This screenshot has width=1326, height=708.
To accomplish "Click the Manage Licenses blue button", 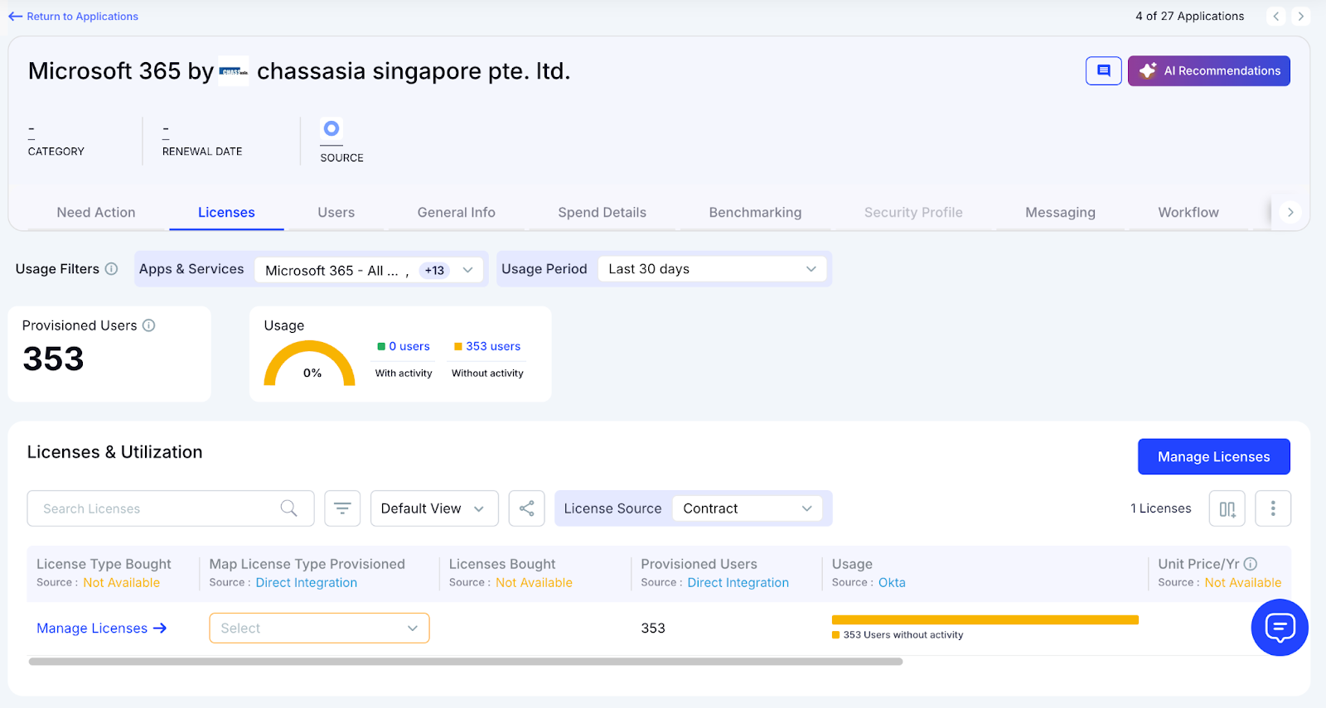I will coord(1213,457).
